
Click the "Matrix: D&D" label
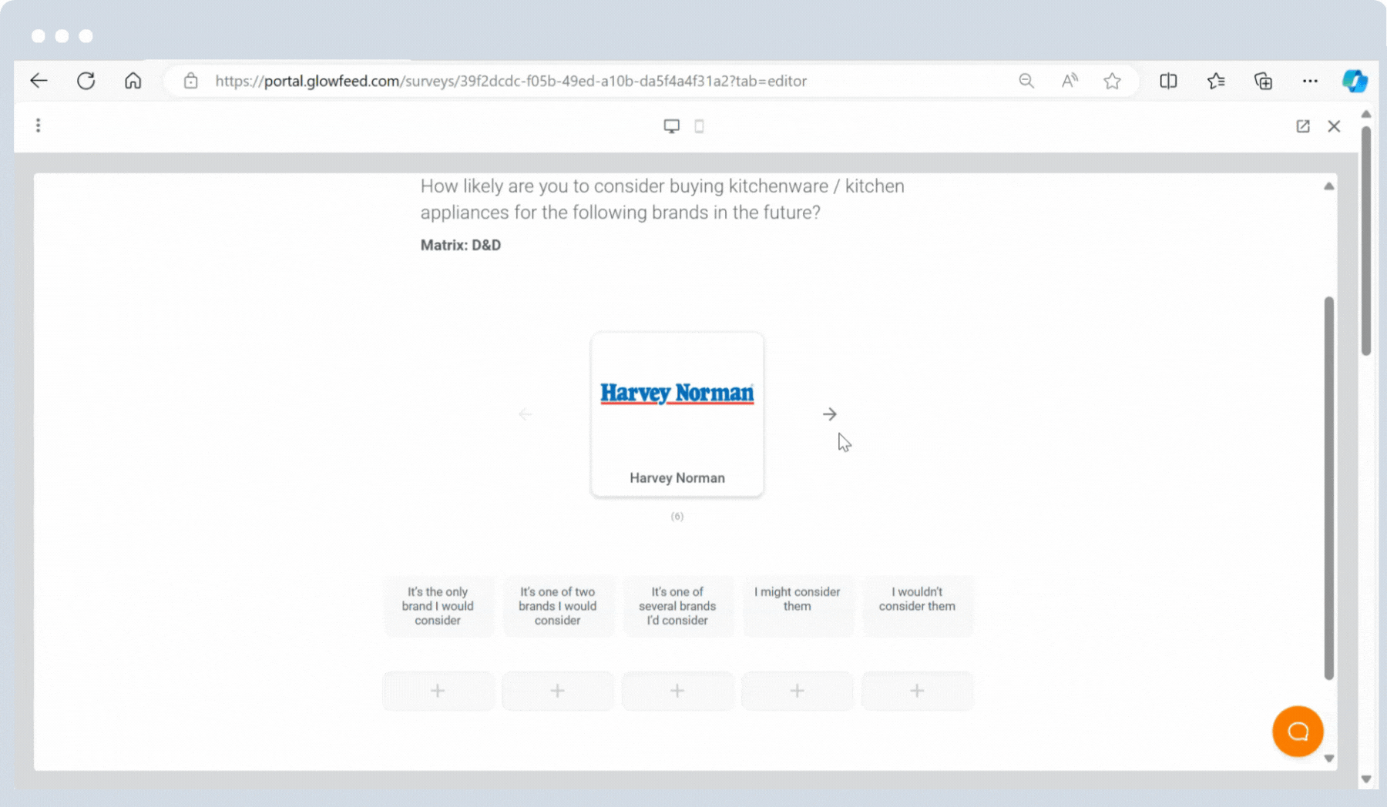click(461, 245)
